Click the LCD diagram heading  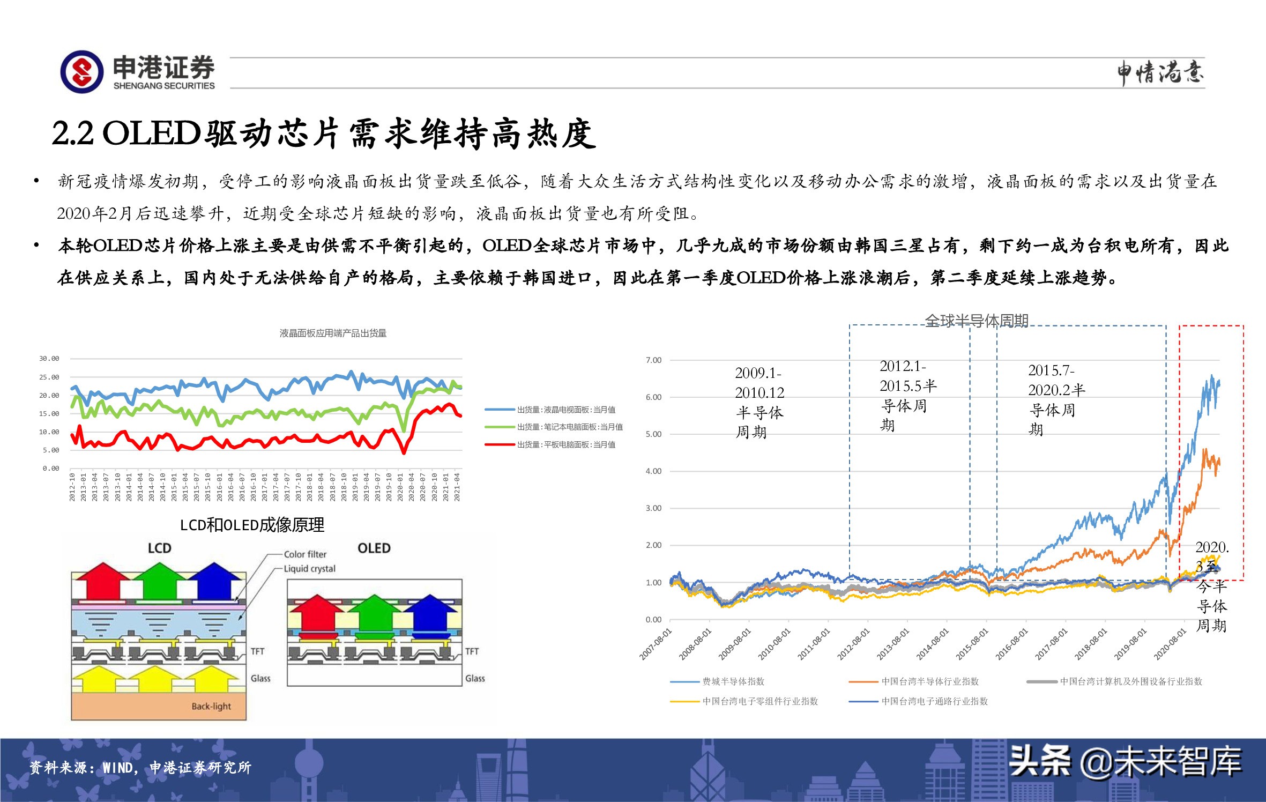pyautogui.click(x=159, y=548)
